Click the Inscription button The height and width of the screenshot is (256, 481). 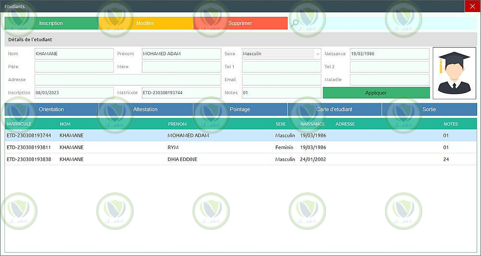[51, 23]
